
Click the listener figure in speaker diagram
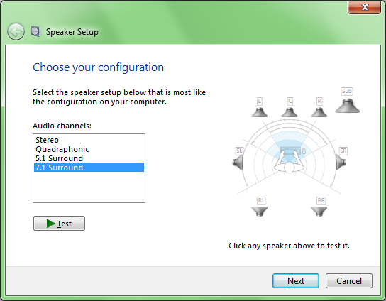point(289,163)
